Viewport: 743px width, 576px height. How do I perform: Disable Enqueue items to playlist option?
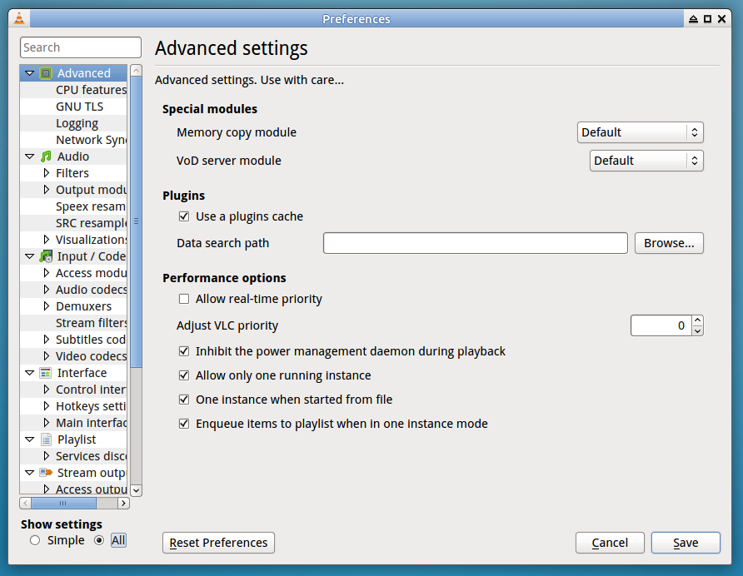click(x=184, y=424)
